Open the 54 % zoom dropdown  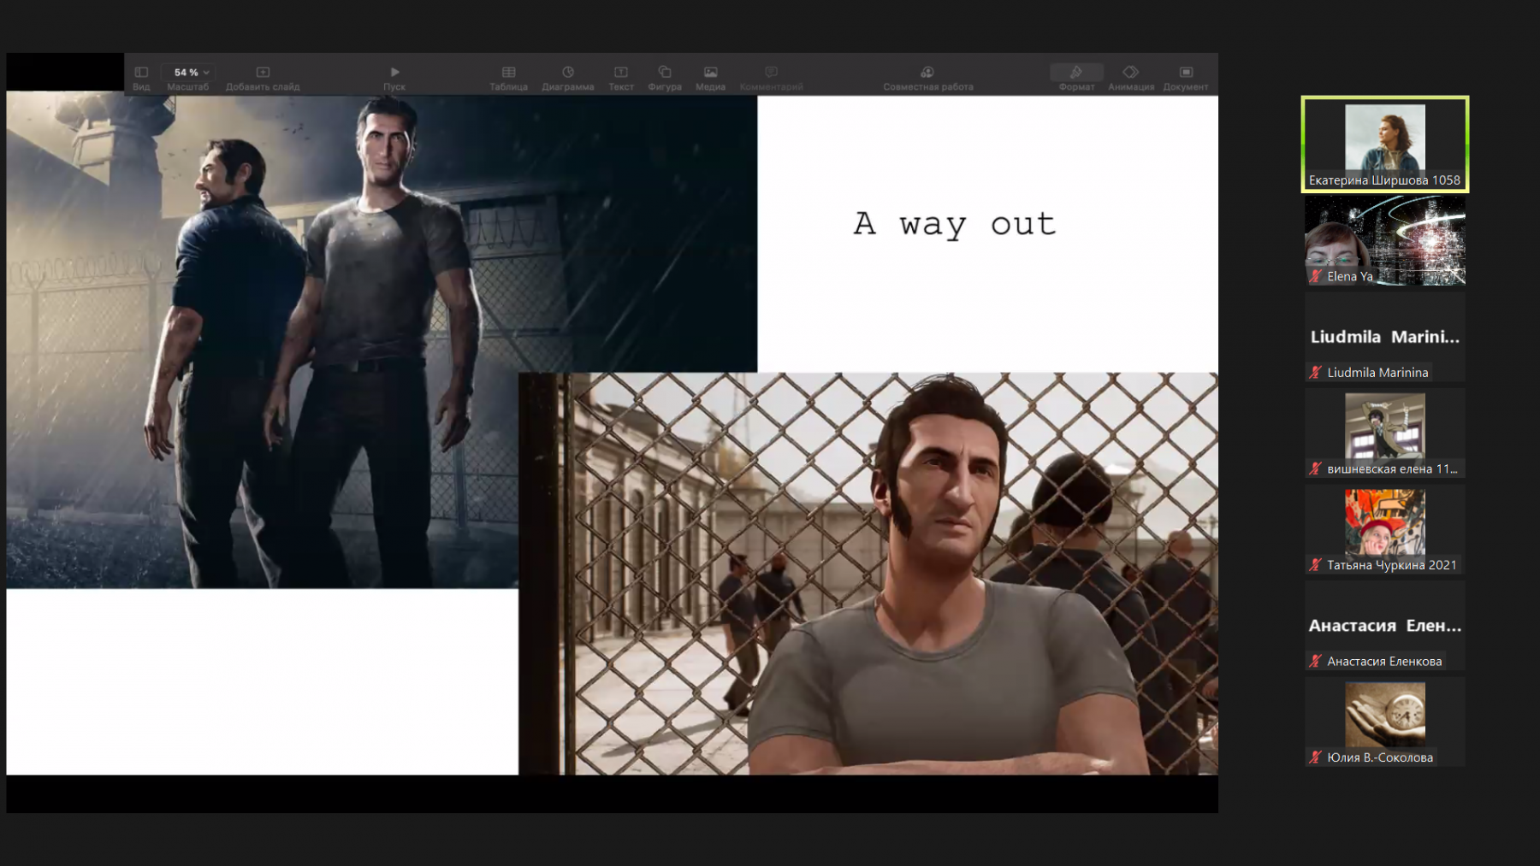pos(189,73)
